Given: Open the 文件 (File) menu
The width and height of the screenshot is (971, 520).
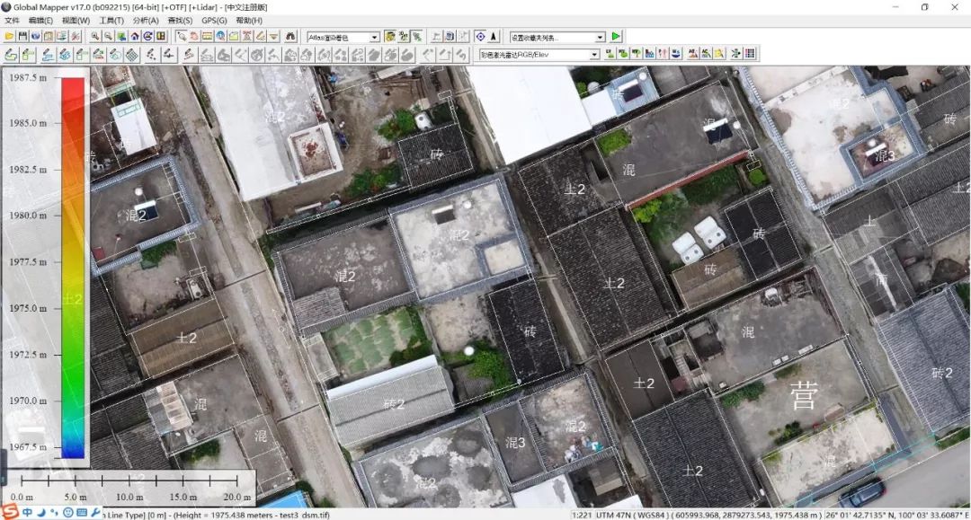Looking at the screenshot, I should click(12, 20).
